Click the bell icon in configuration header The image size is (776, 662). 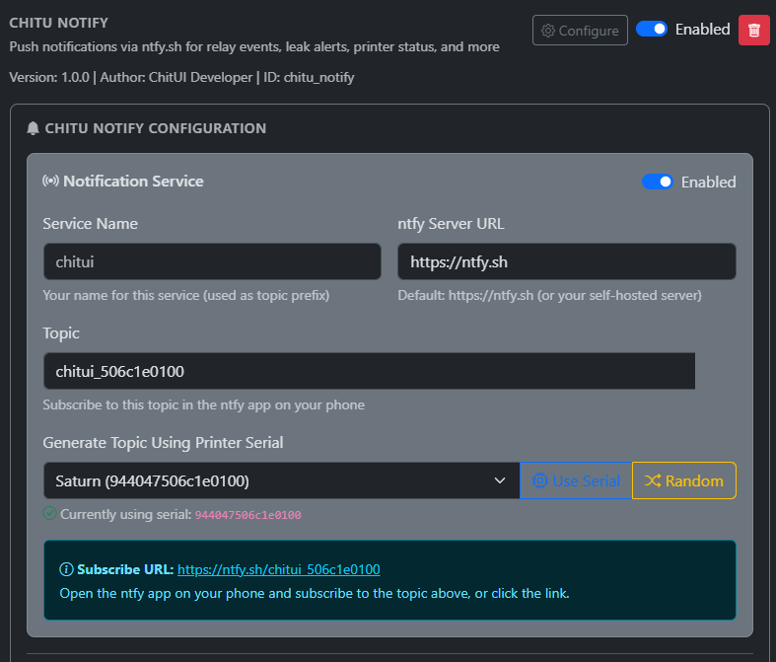click(x=34, y=128)
